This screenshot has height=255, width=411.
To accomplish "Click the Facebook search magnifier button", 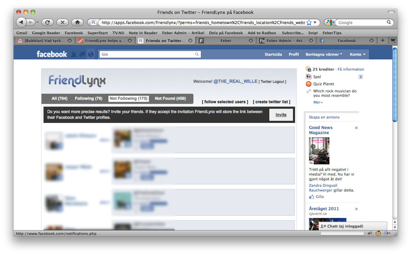I will [197, 54].
